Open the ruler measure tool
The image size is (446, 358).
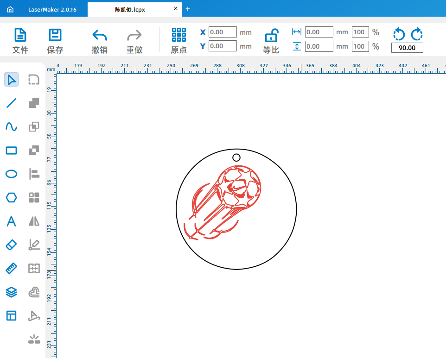[11, 269]
